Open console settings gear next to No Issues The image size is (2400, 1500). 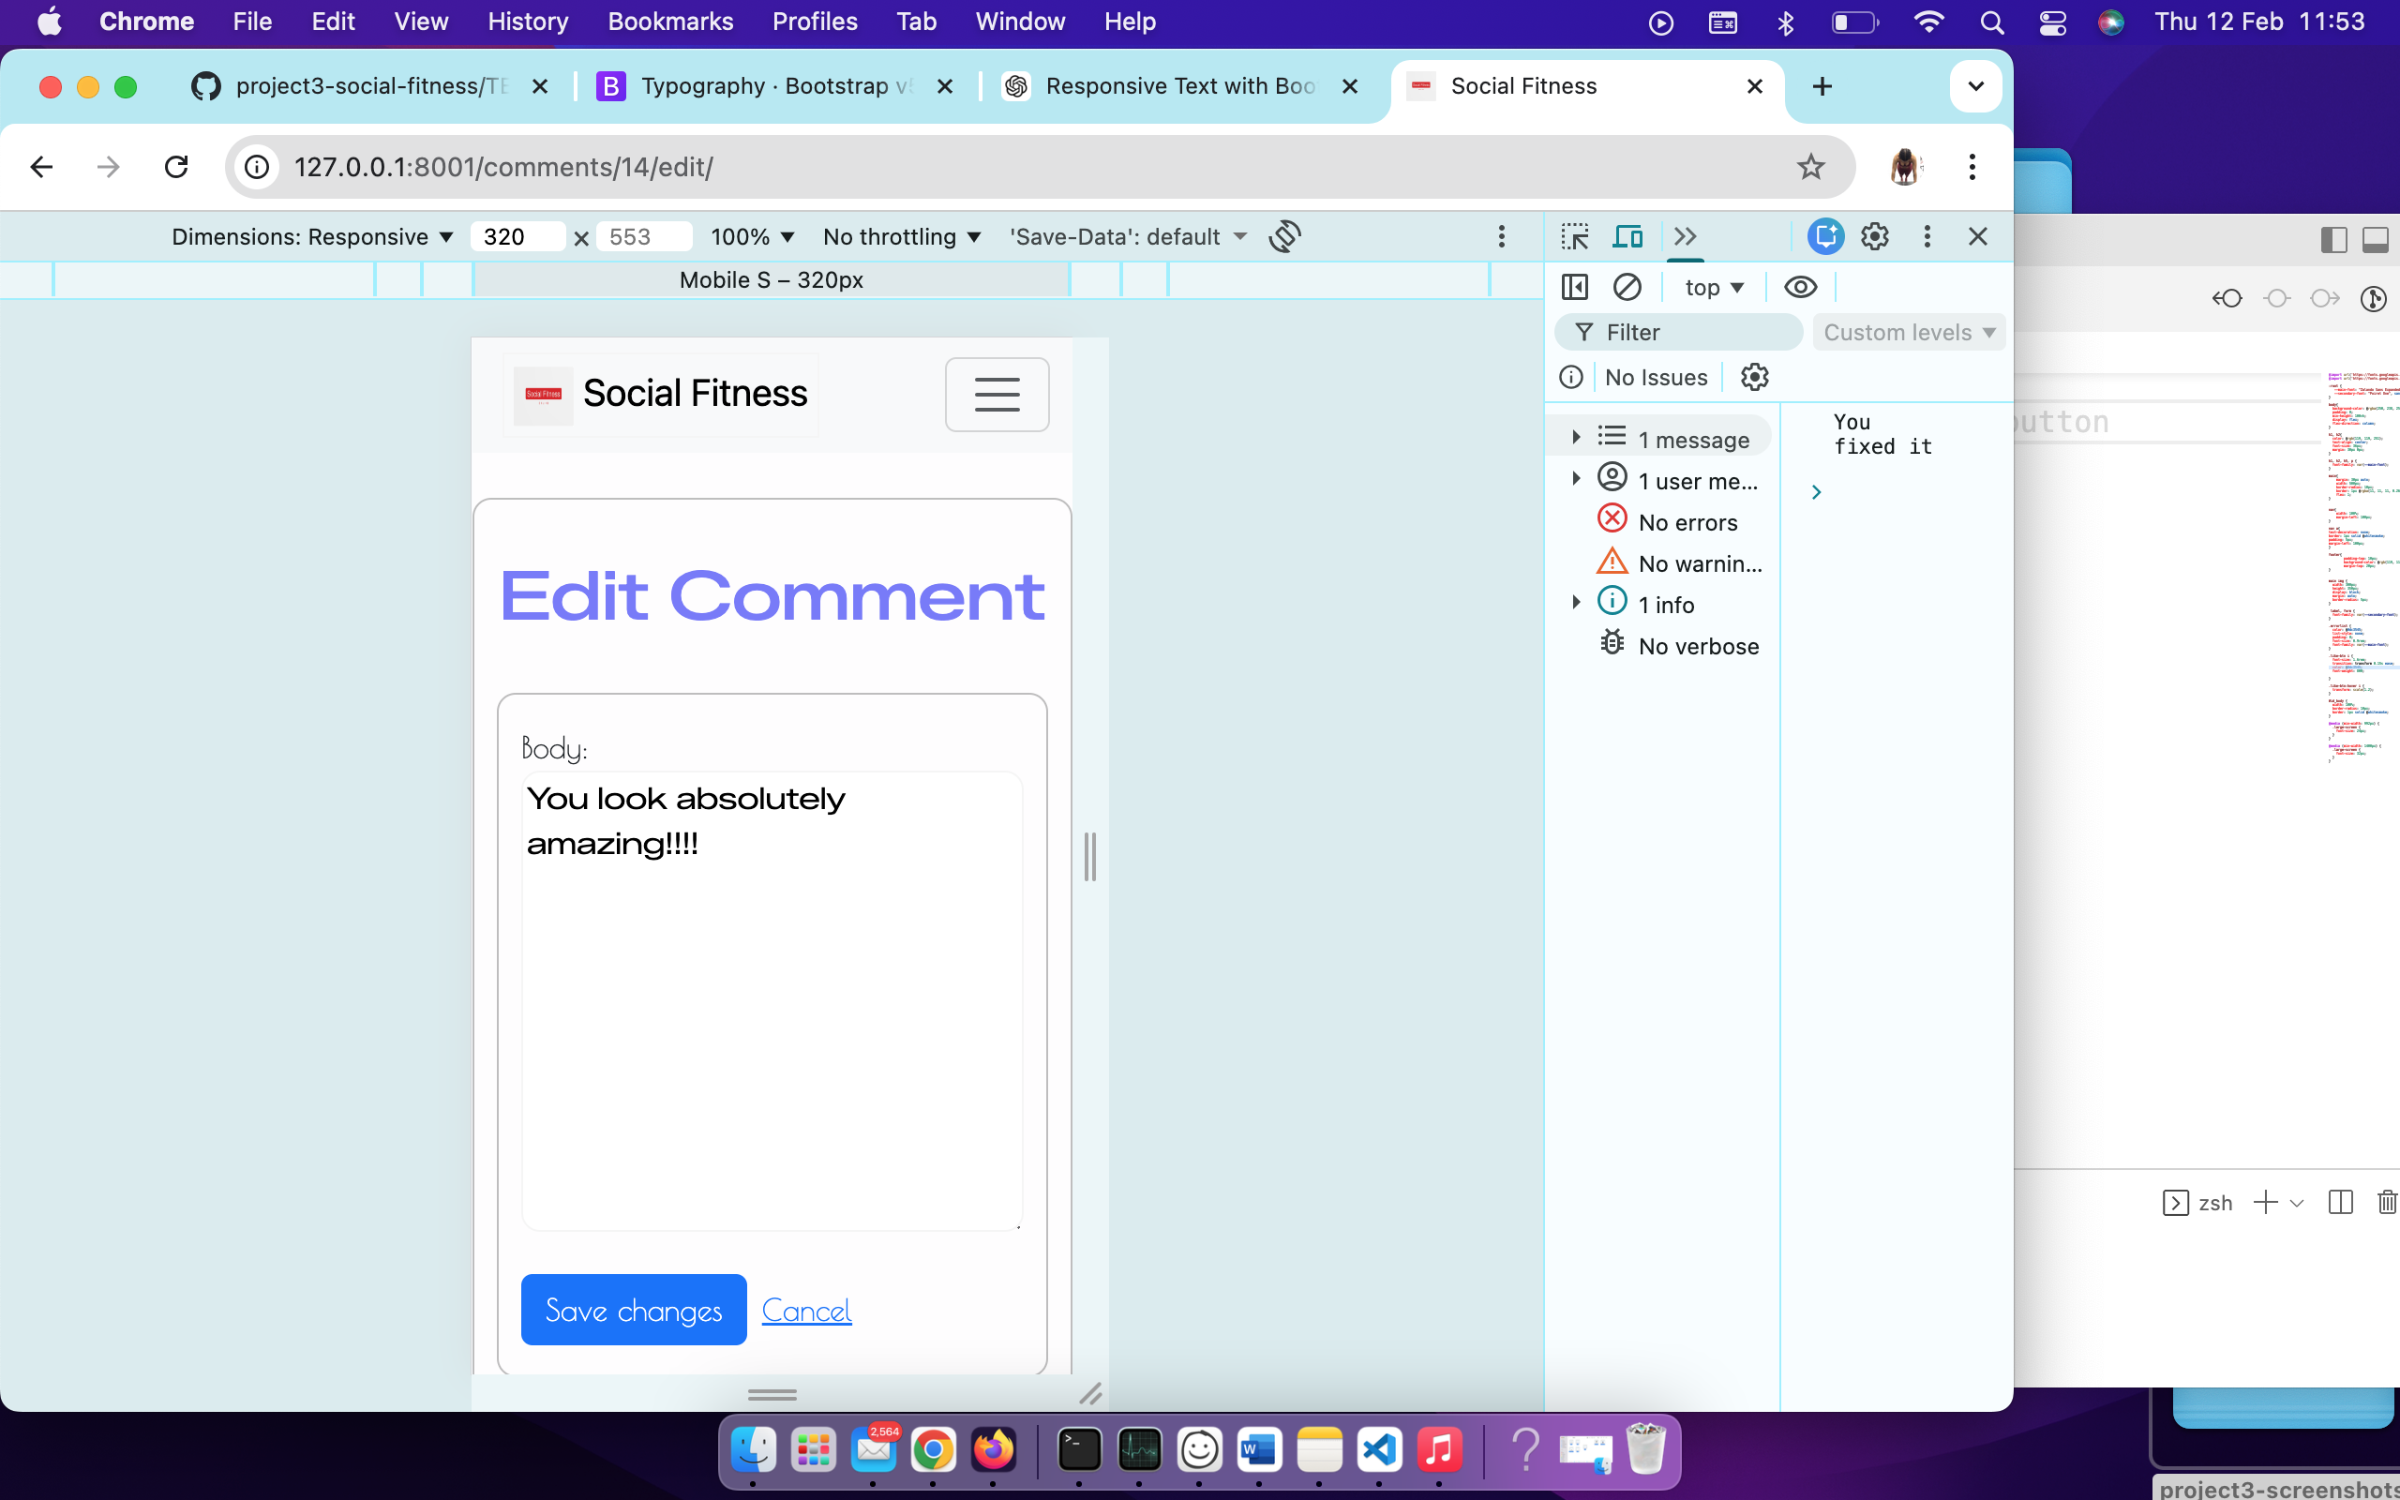pos(1753,376)
